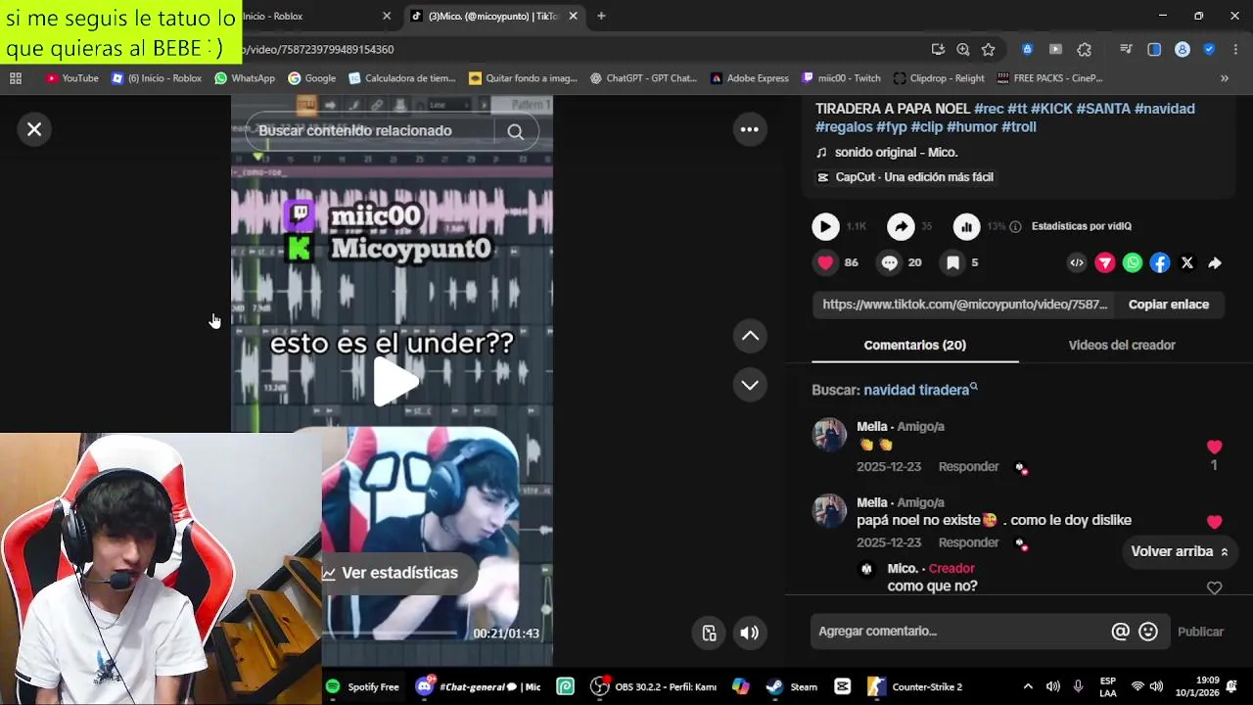Get embed code with the </> icon

click(x=1077, y=262)
